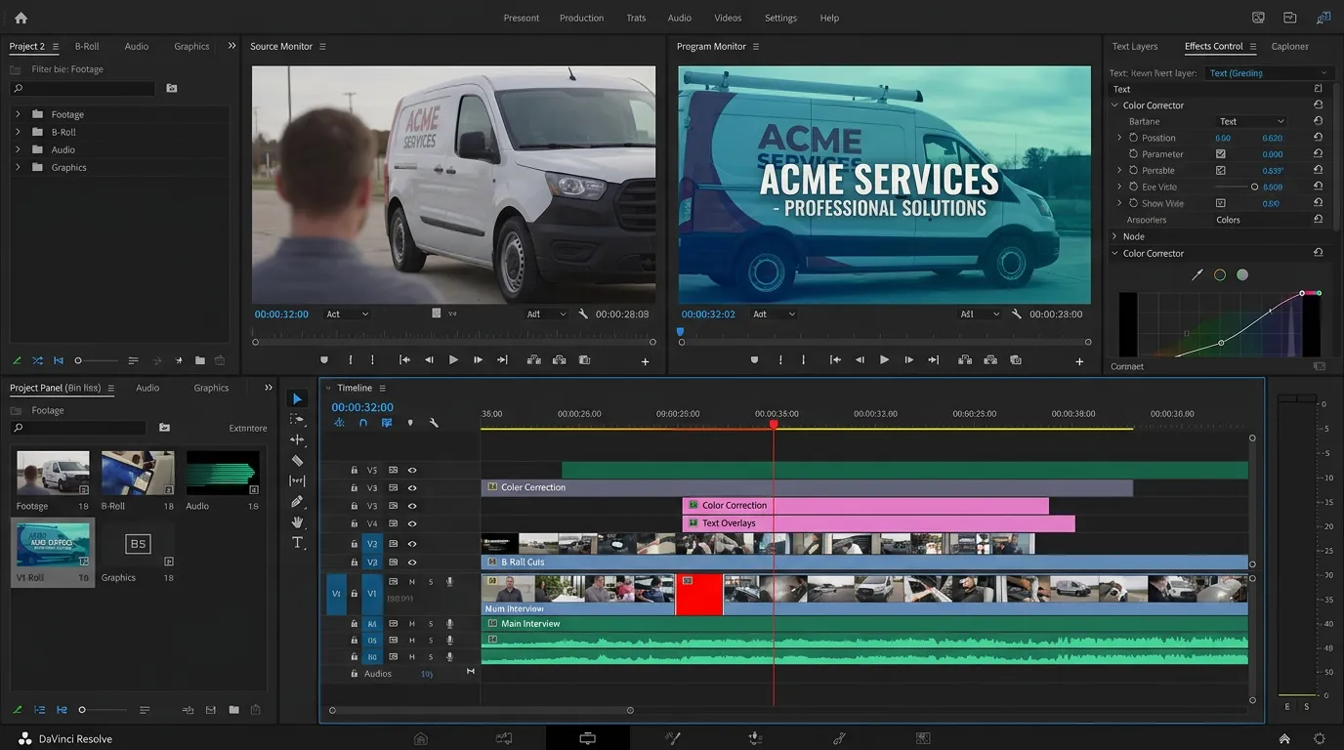Switch to the Caploner tab

(x=1289, y=46)
